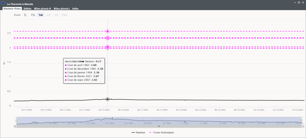This screenshot has width=306, height=138.
Task: Open the Bilan pluvio J tab
Action: 62,9
